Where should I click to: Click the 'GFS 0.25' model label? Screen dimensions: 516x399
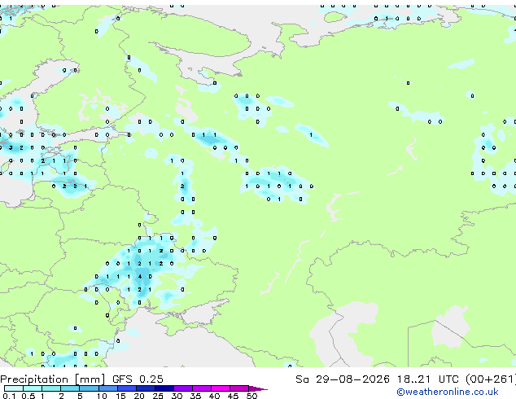click(138, 379)
